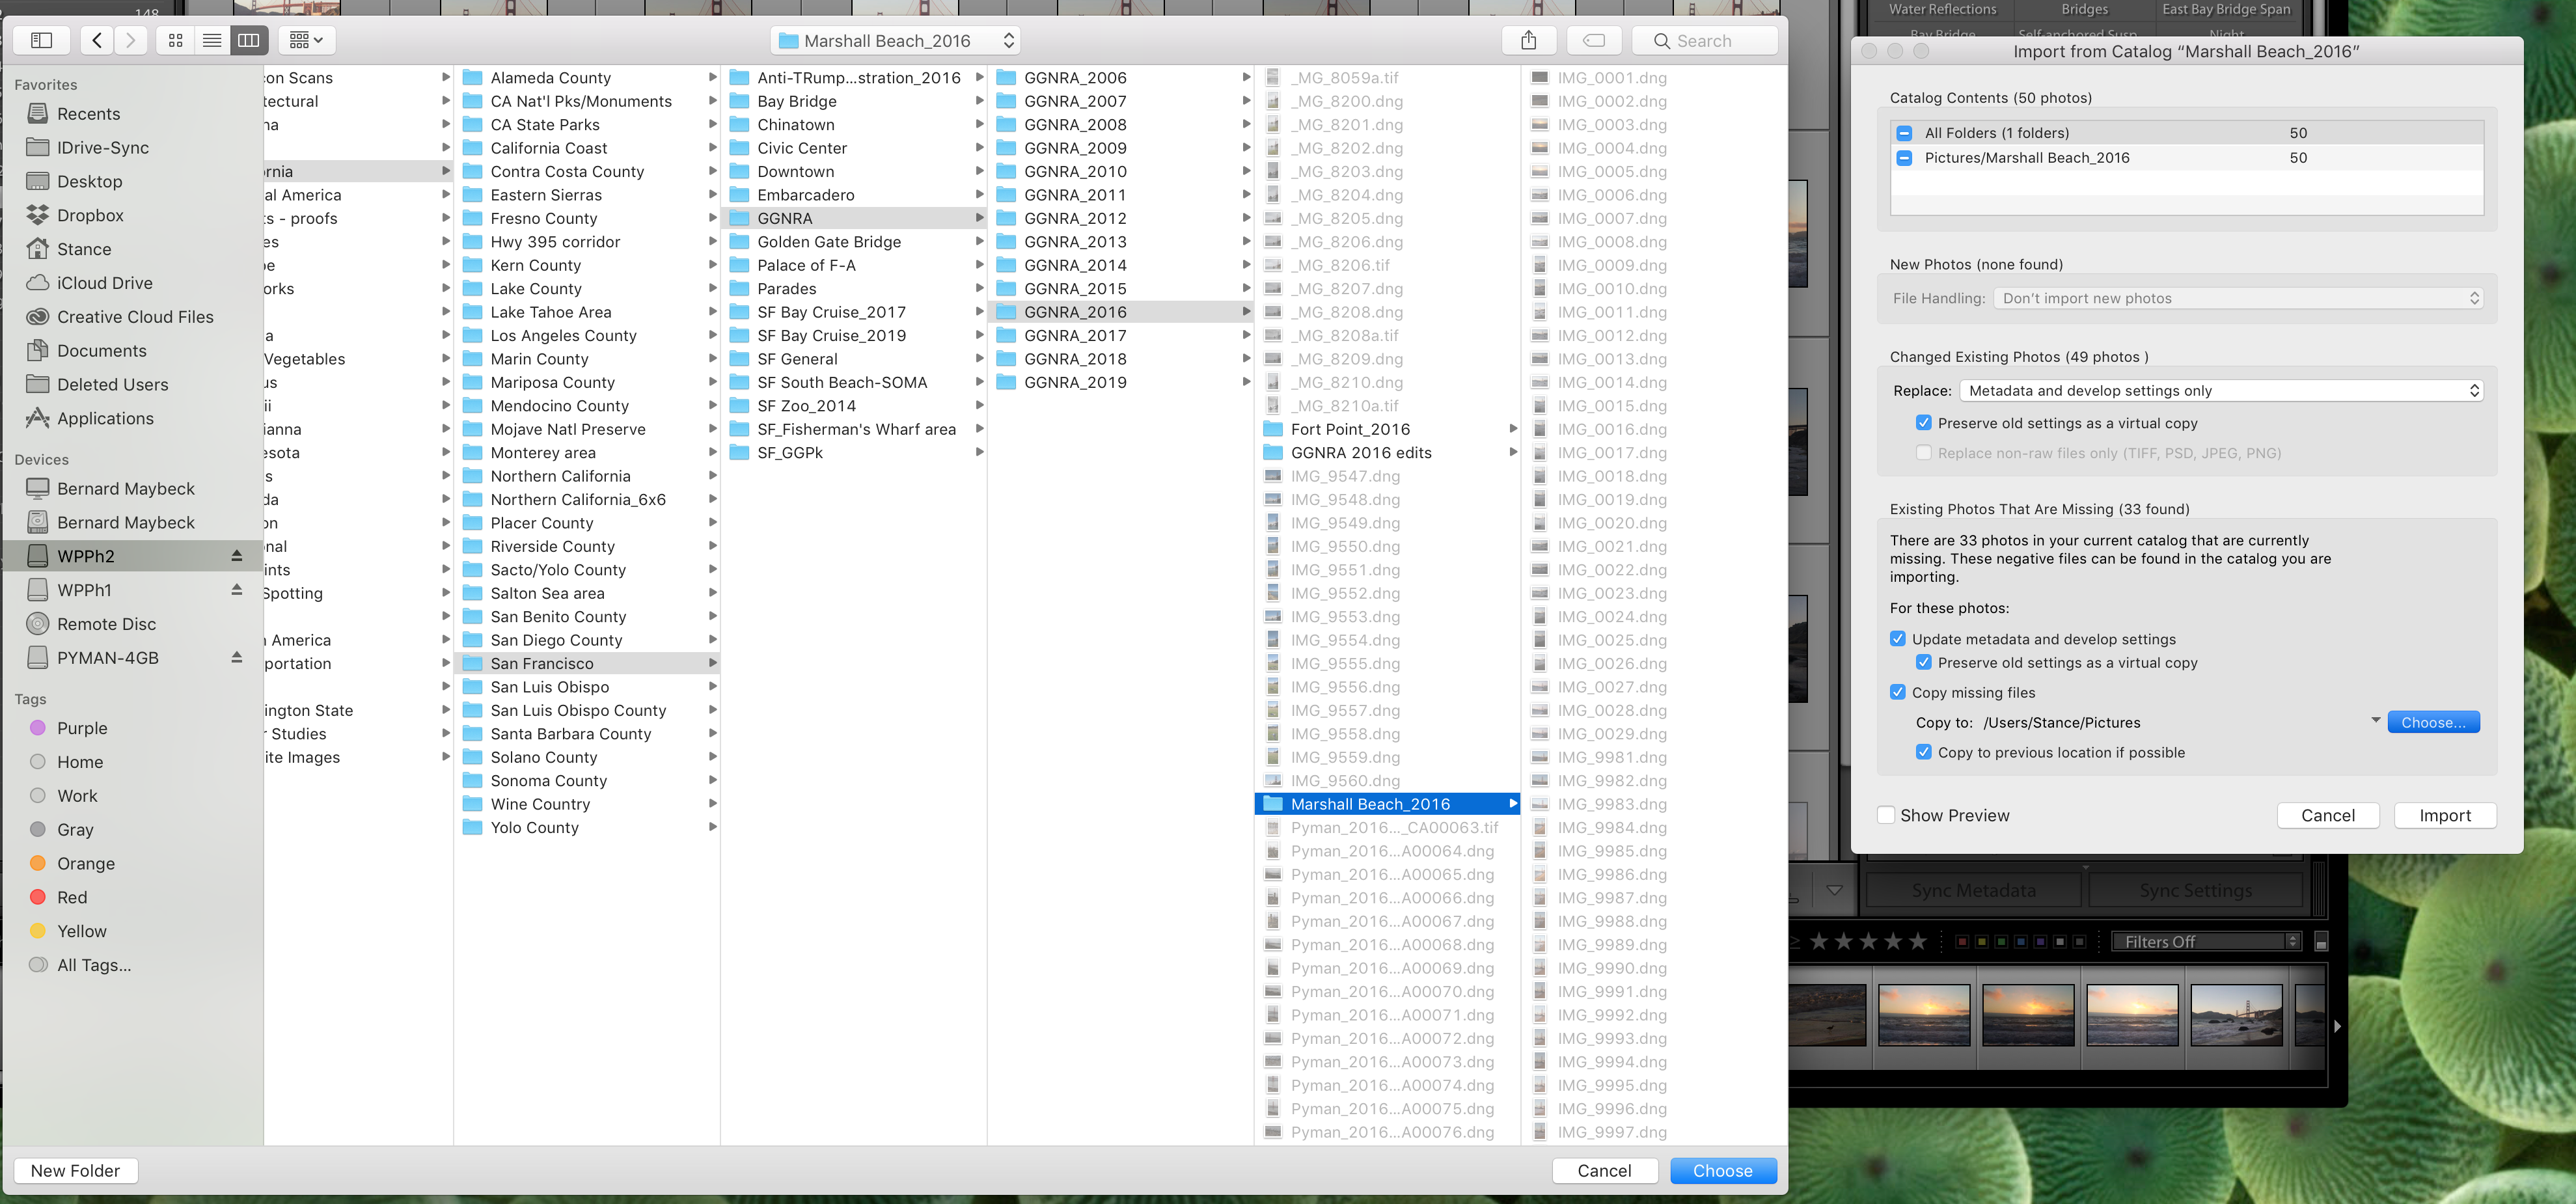This screenshot has height=1204, width=2576.
Task: Eject the PYMAN-4GB drive
Action: click(x=237, y=658)
